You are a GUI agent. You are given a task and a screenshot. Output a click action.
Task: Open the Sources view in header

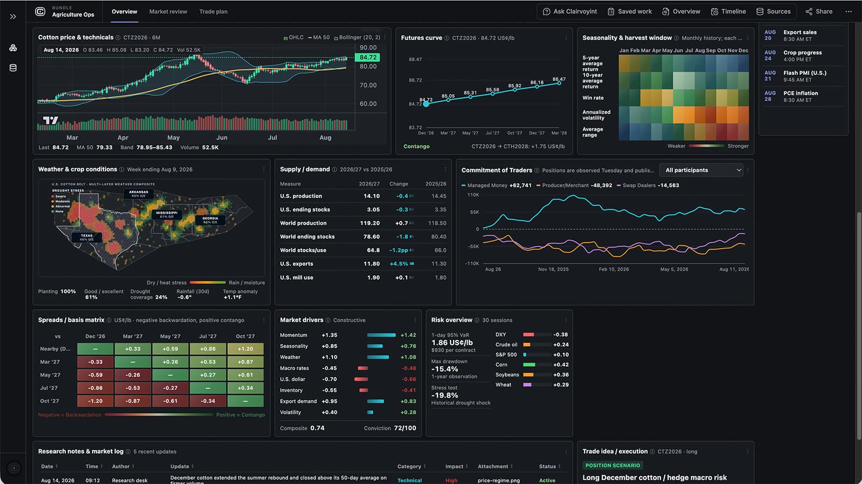774,11
